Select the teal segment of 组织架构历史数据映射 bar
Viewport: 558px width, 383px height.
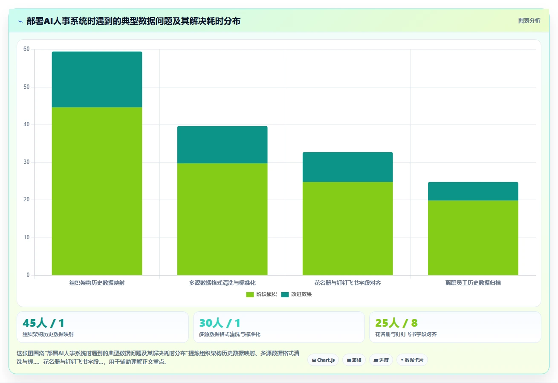point(97,79)
